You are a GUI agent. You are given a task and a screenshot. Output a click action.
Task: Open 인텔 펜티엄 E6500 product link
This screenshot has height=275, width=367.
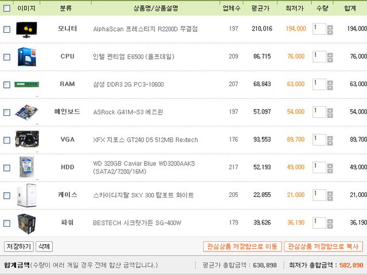tap(134, 57)
